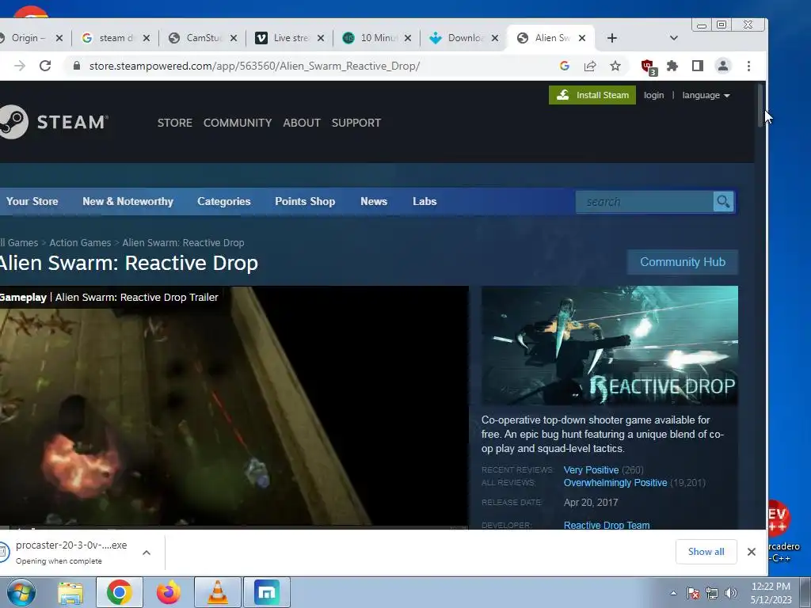Open the ABOUT menu item
Screen dimensions: 811x608
click(x=302, y=123)
